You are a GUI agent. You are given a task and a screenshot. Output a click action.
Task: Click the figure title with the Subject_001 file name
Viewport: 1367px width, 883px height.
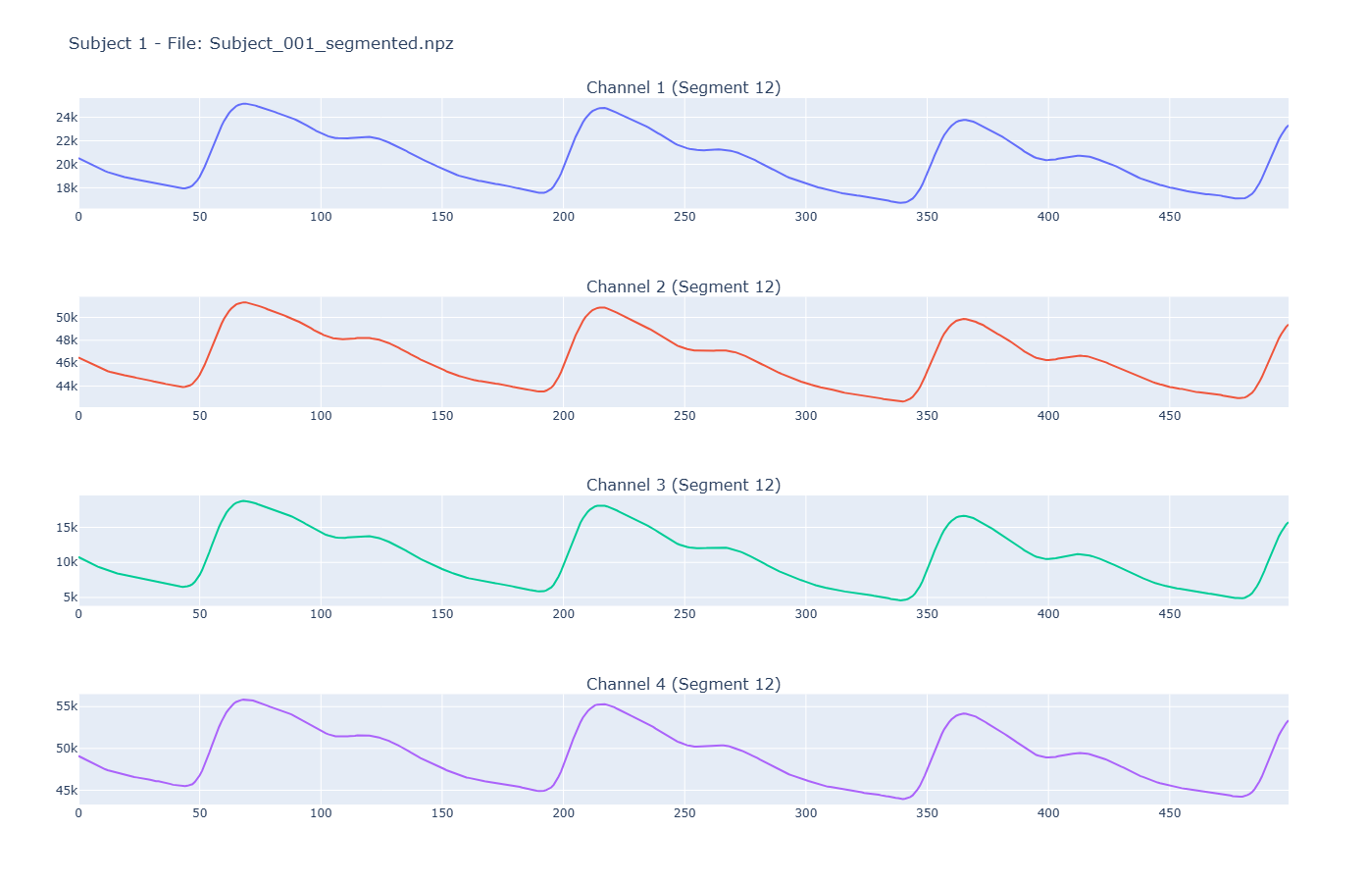(x=261, y=43)
